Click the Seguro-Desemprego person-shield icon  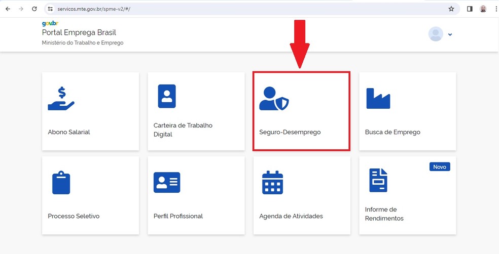click(x=274, y=99)
